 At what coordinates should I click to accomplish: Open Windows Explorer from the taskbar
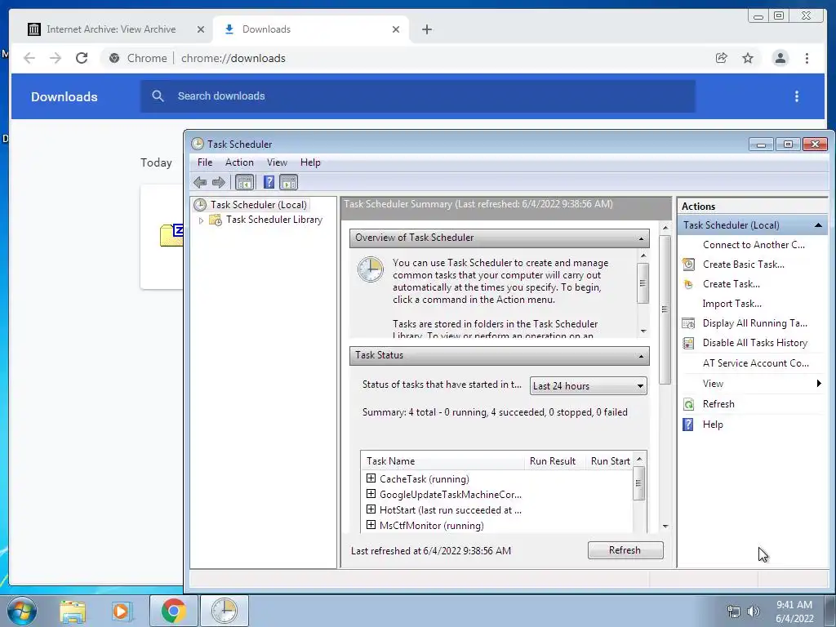[73, 611]
